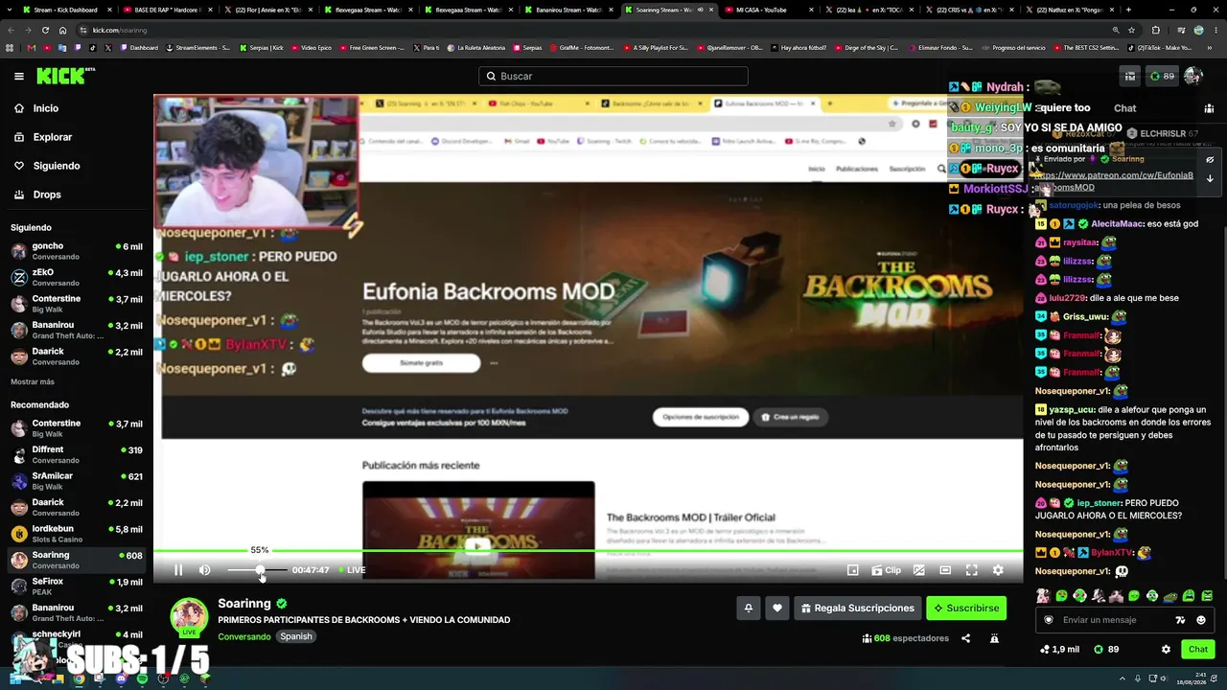Open the hamburger sidebar menu
This screenshot has height=690, width=1227.
[x=18, y=76]
